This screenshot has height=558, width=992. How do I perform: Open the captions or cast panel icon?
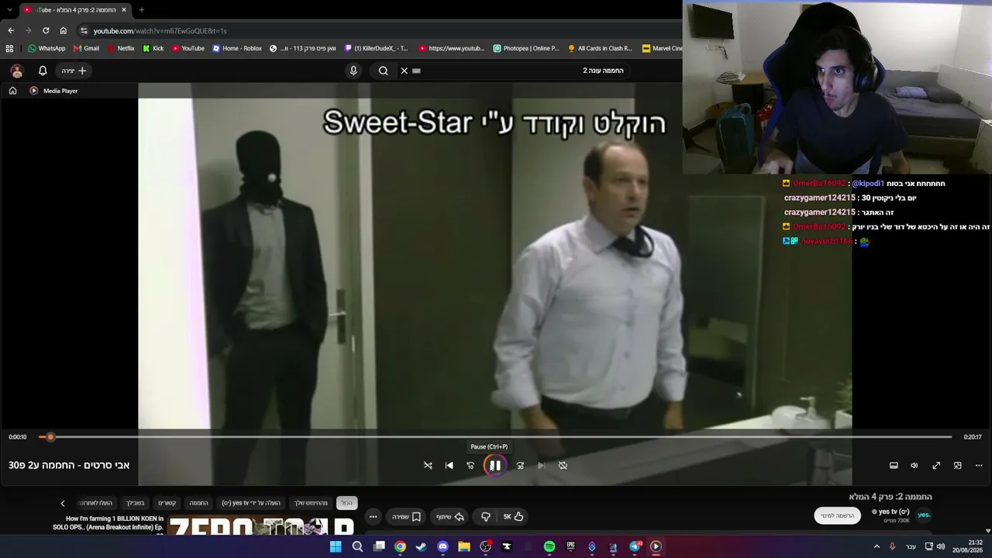(x=894, y=465)
